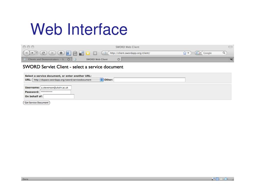Close the Clients and Demonstrators tab

[x=69, y=59]
